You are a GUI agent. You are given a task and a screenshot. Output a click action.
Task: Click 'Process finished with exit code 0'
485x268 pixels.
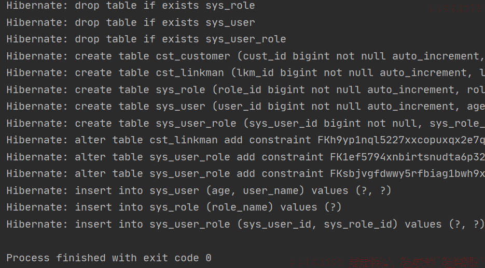pos(109,258)
